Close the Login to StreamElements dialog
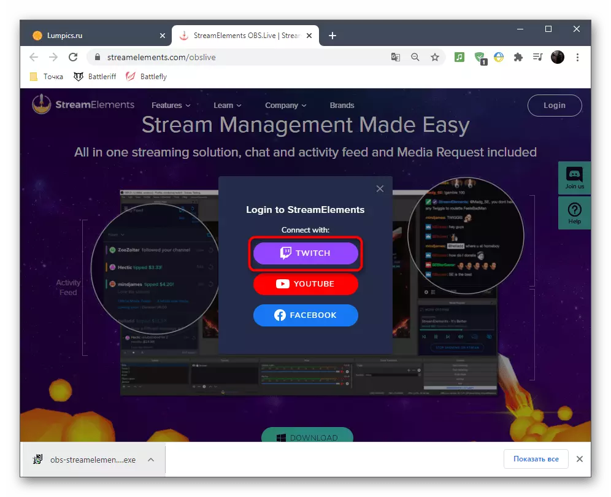 pyautogui.click(x=380, y=188)
